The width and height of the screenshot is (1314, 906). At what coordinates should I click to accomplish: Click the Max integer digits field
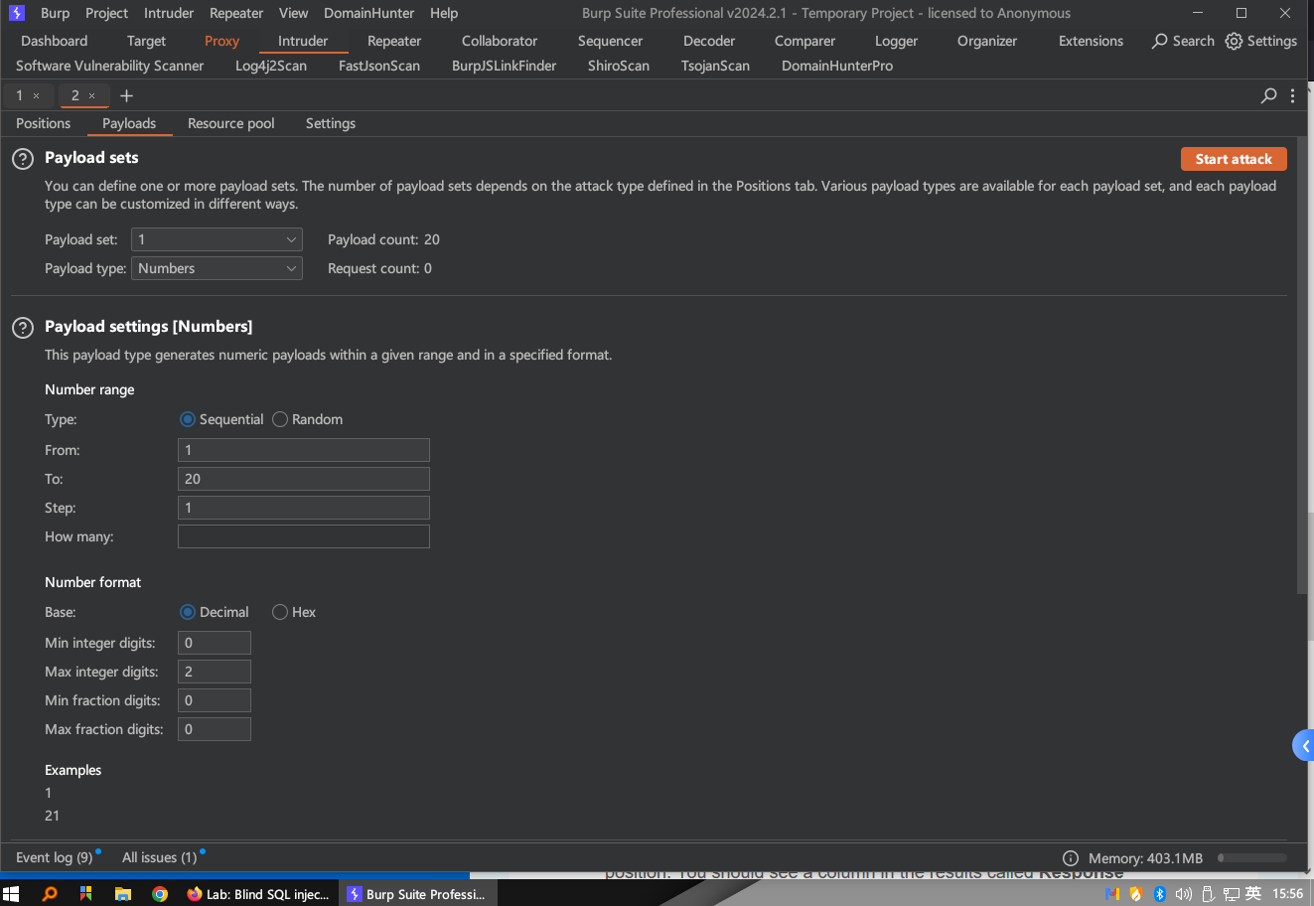[x=215, y=672]
